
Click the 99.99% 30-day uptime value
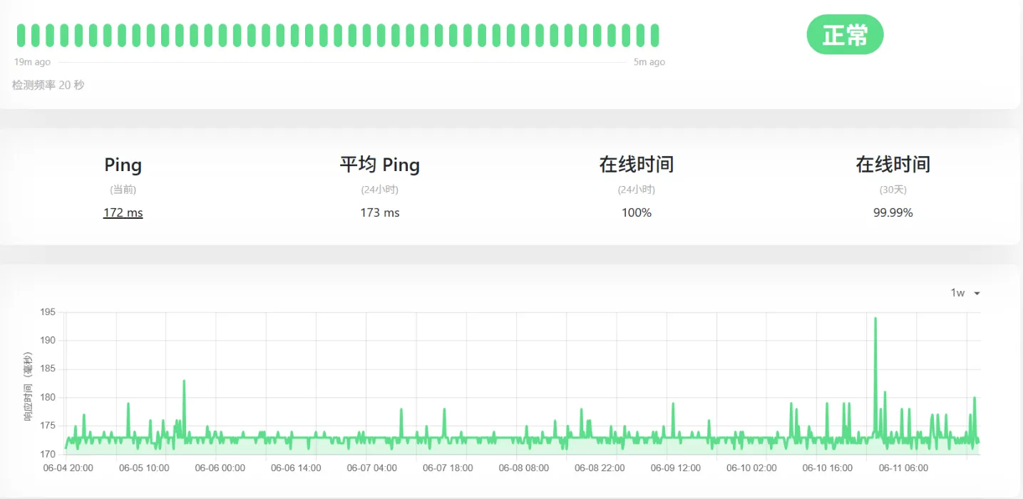[x=893, y=212]
